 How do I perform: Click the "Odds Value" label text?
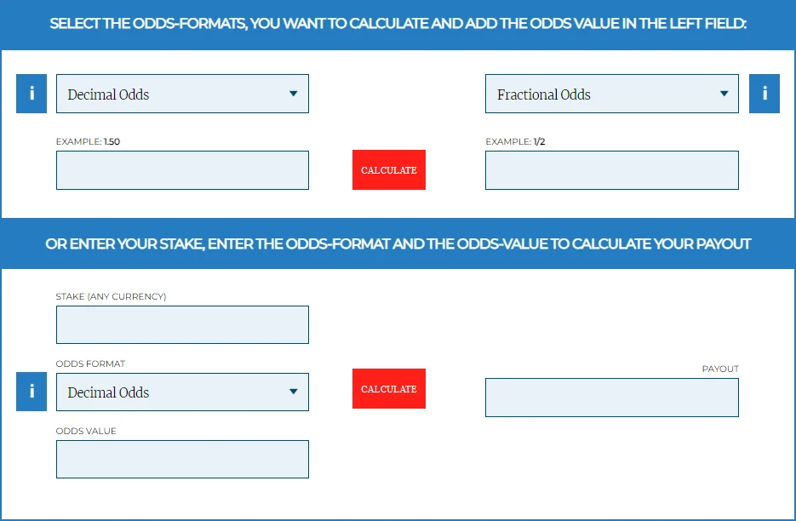pos(86,431)
